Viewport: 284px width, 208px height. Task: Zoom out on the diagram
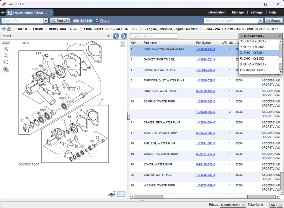click(x=6, y=56)
